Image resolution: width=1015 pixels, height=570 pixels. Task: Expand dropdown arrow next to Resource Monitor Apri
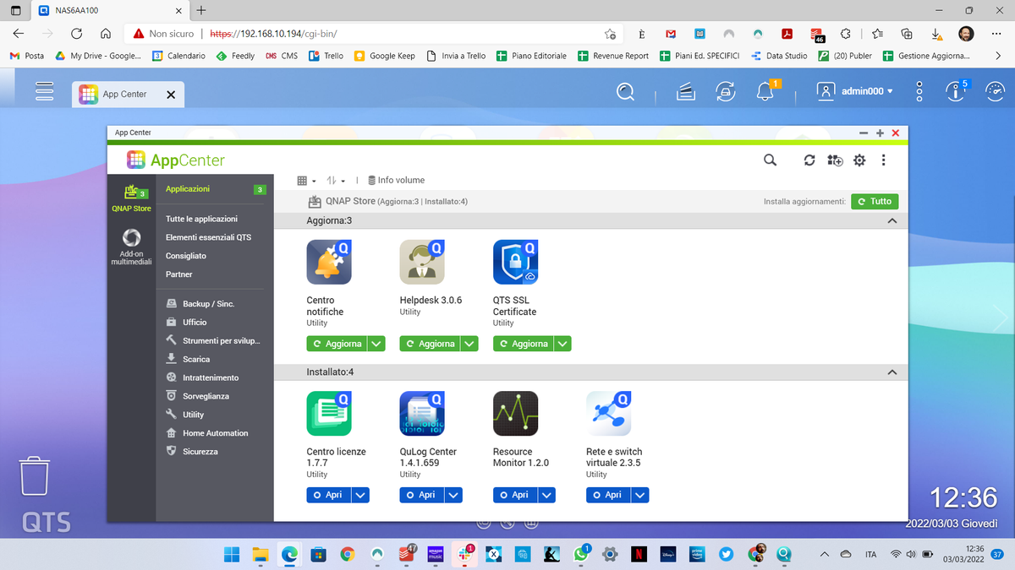pyautogui.click(x=546, y=495)
